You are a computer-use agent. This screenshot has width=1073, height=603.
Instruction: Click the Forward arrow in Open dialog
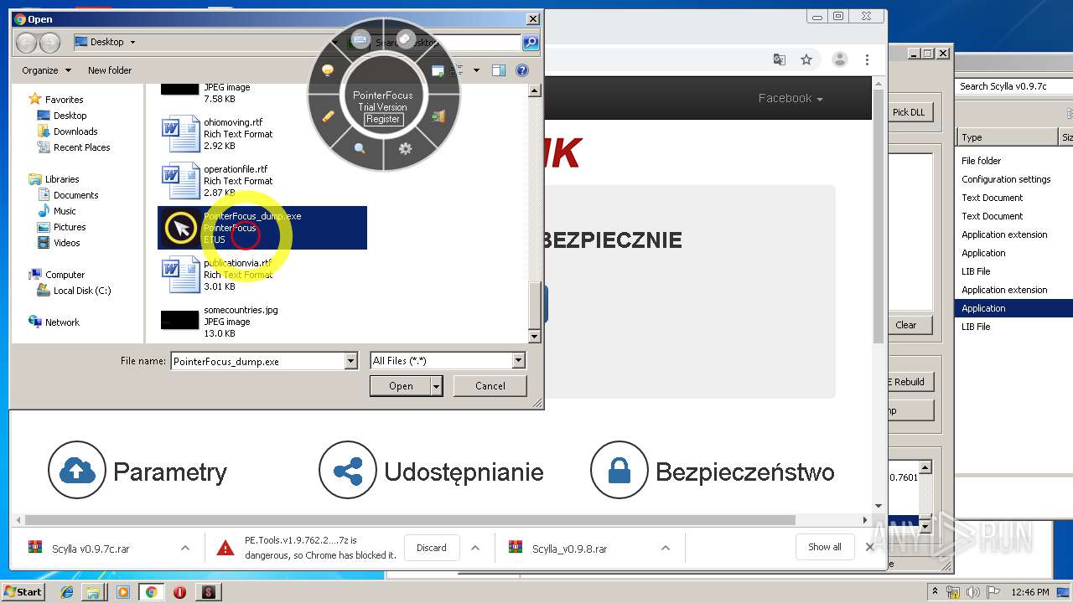point(49,43)
